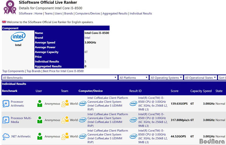Click World team in Processor Multi-Media row
Screen dimensions: 226x145
[74, 120]
